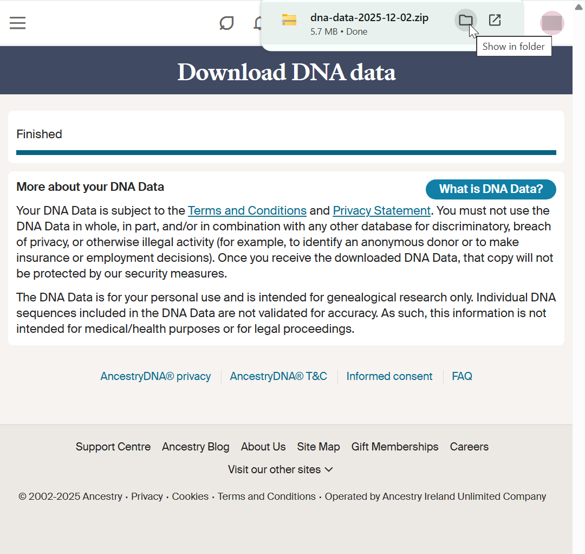Open the Terms and Conditions link in the paragraph

[x=247, y=210]
